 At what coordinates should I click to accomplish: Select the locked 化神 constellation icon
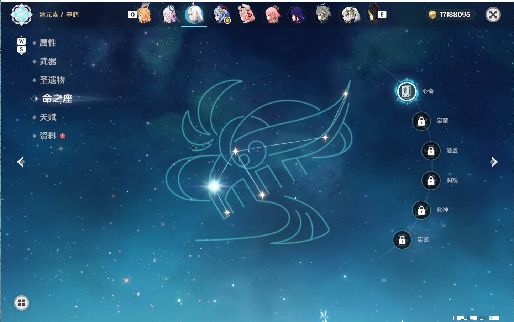[x=421, y=210]
